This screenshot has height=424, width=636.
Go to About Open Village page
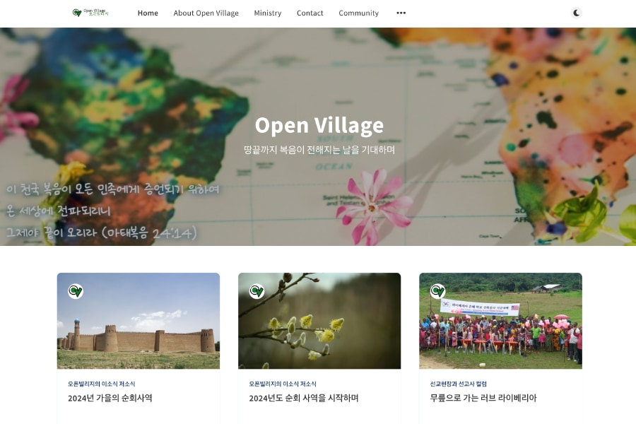click(x=206, y=13)
